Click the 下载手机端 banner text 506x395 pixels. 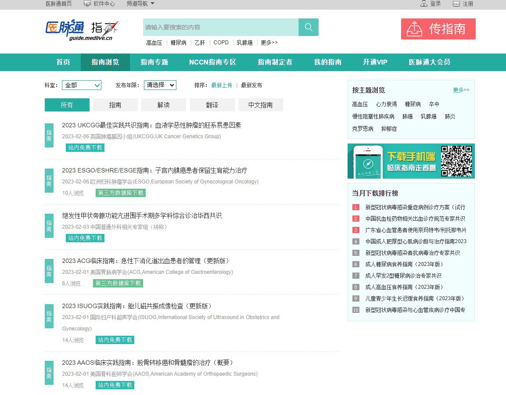pyautogui.click(x=411, y=157)
